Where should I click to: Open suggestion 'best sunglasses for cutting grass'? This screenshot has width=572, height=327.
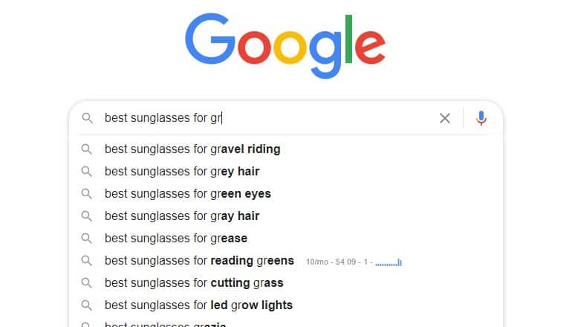[286, 283]
